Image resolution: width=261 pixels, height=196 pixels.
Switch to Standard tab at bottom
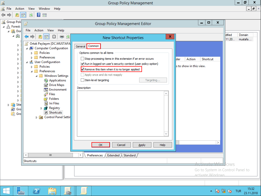pyautogui.click(x=129, y=155)
